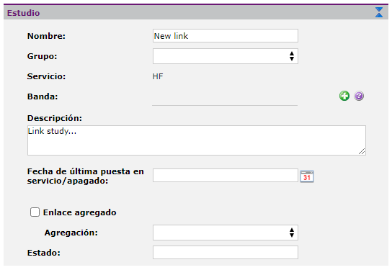392x270 pixels.
Task: Focus the last commissioning date input box
Action: [226, 176]
